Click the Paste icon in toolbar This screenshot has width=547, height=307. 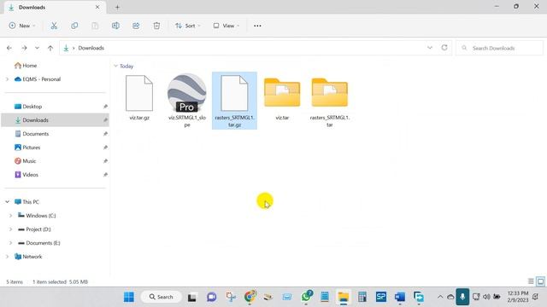pos(95,26)
